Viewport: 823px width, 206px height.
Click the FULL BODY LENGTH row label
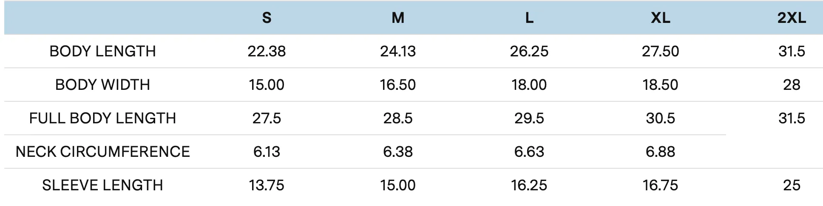pyautogui.click(x=102, y=118)
